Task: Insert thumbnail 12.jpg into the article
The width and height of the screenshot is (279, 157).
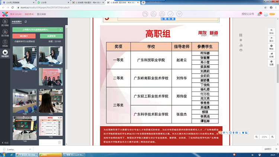Action: click(x=51, y=55)
